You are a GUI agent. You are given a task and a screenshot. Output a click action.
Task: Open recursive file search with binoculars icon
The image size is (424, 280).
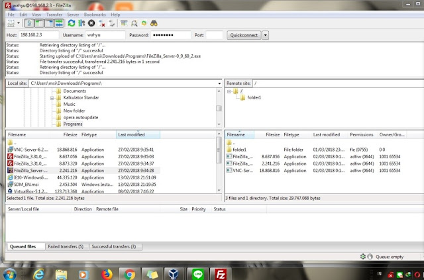[x=154, y=23]
